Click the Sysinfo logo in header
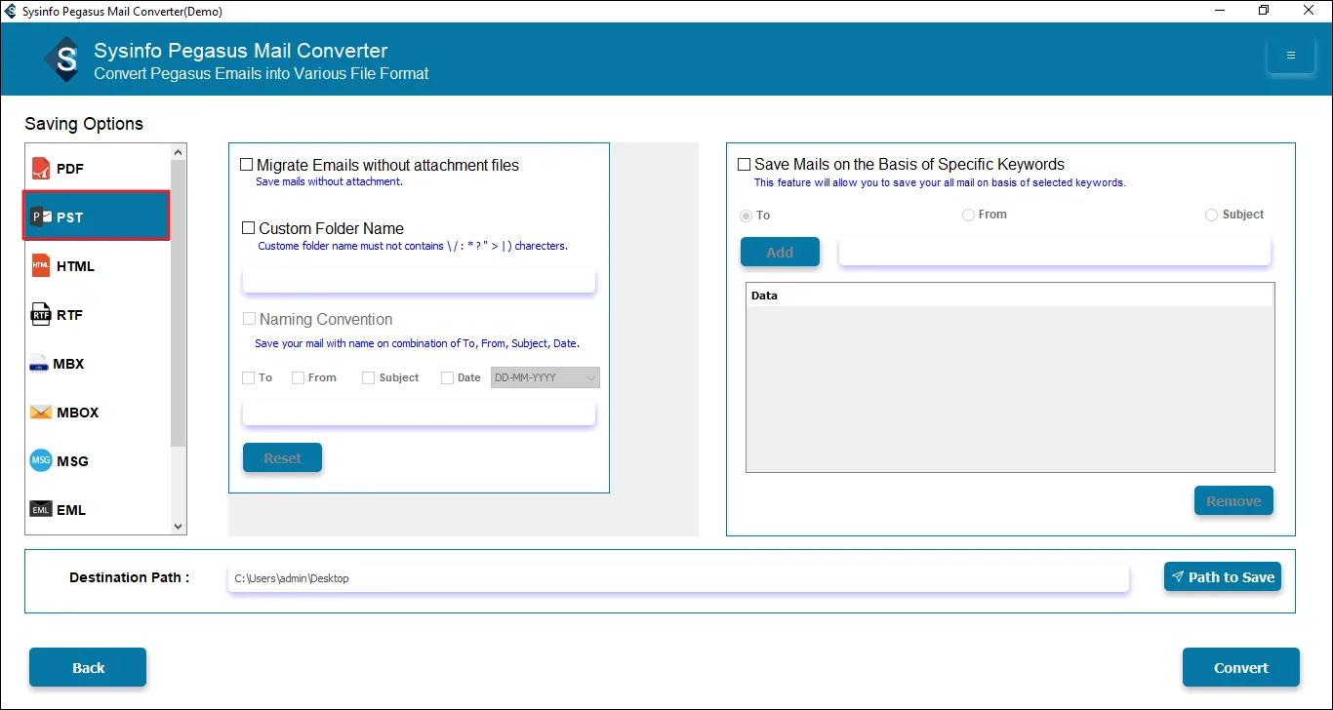Image resolution: width=1333 pixels, height=710 pixels. click(66, 60)
